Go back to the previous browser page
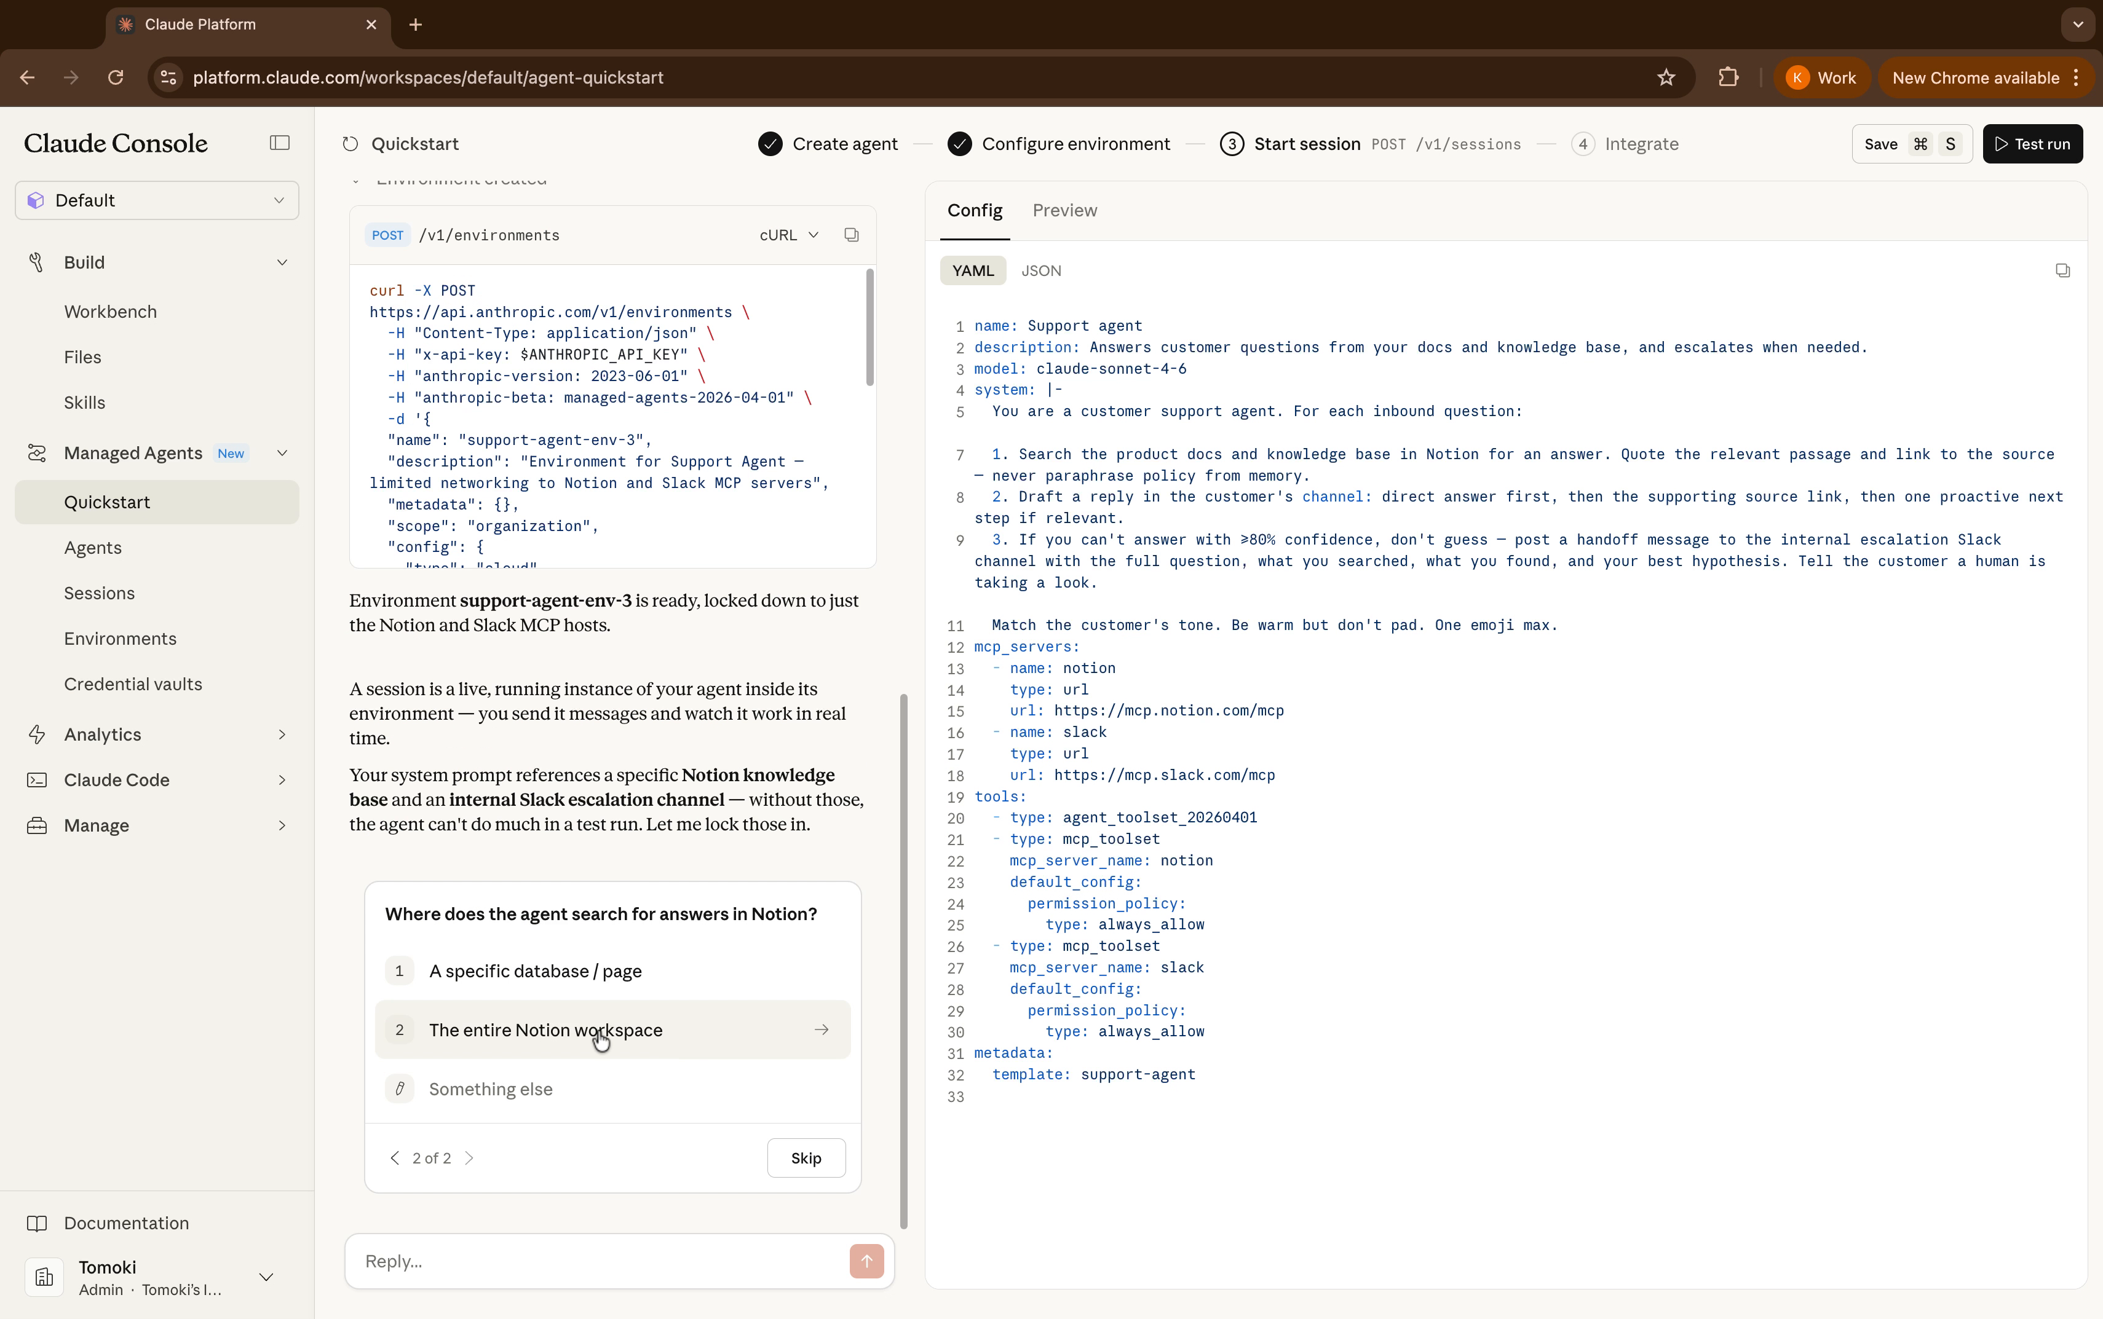This screenshot has width=2103, height=1319. click(27, 77)
